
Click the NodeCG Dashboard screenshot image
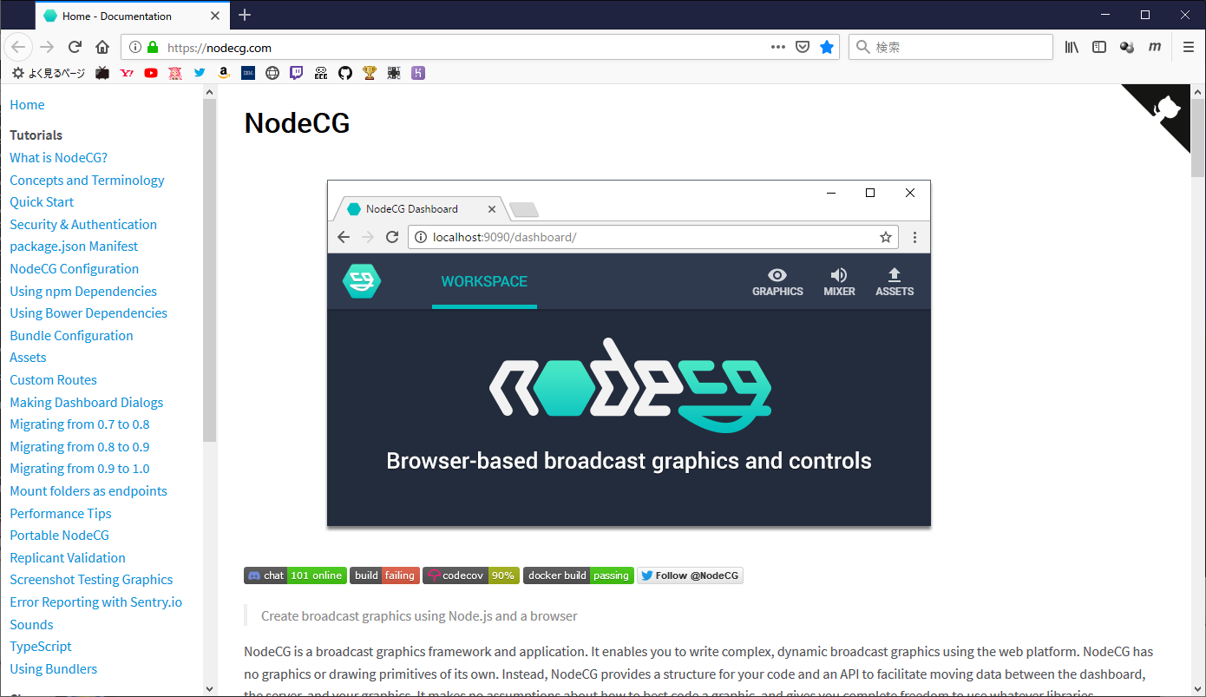629,353
